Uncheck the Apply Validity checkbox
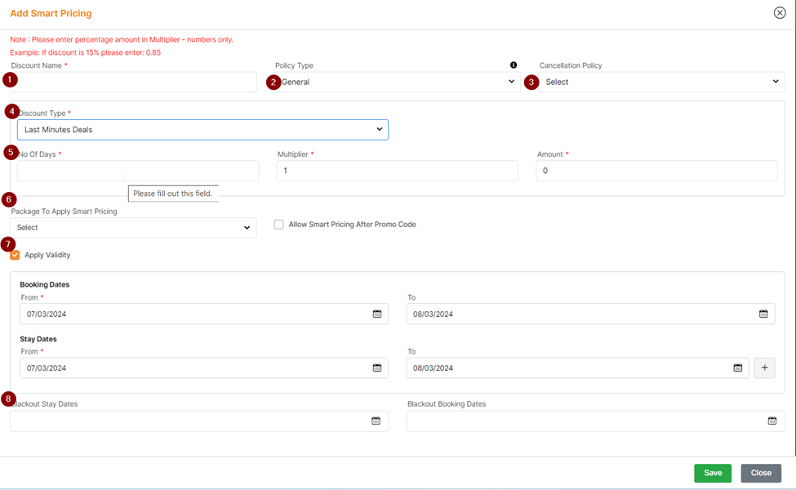 pyautogui.click(x=15, y=255)
